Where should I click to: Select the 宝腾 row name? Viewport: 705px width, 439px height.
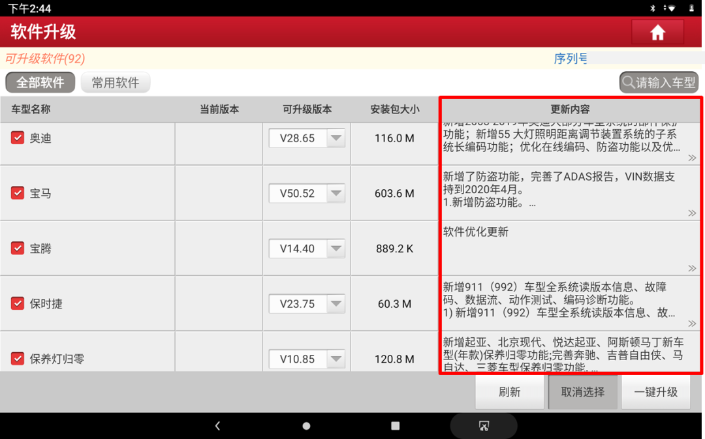tap(40, 249)
